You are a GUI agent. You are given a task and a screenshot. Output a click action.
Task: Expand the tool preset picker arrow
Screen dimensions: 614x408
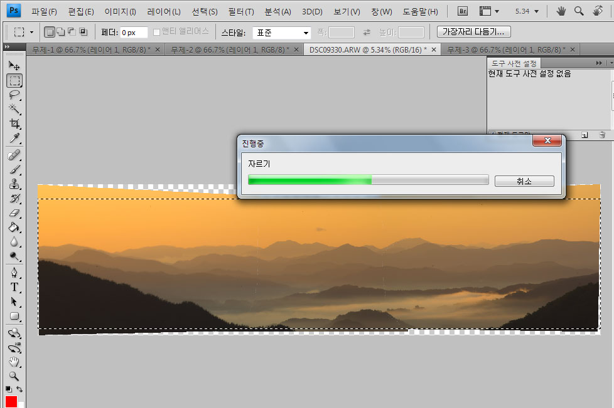31,32
